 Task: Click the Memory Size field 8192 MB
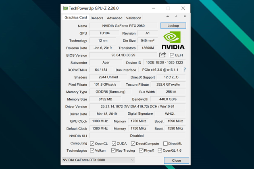pos(105,99)
